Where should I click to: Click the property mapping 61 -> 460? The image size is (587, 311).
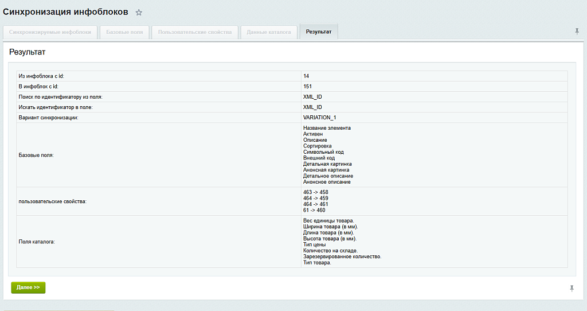click(x=314, y=210)
